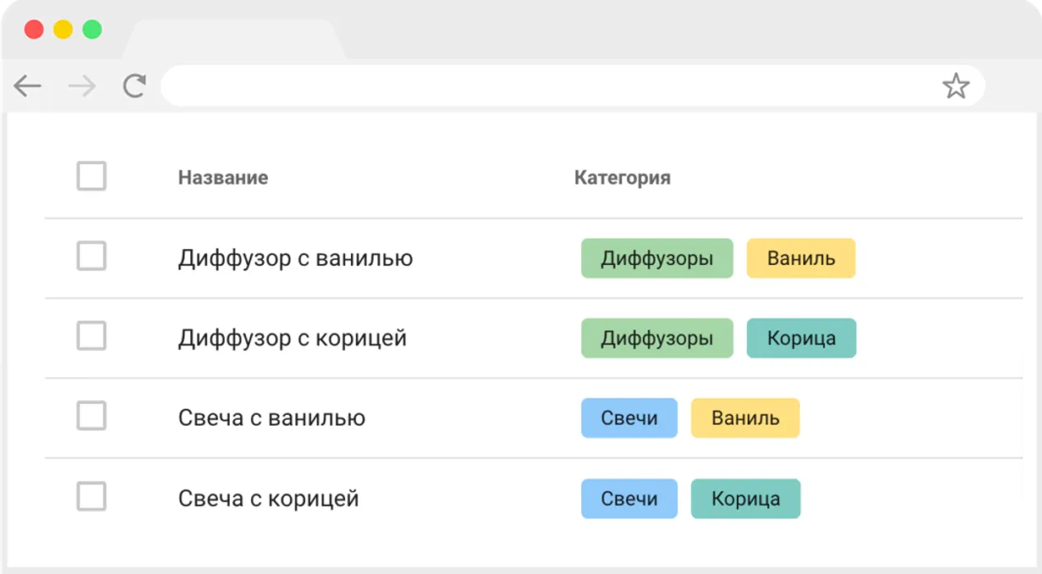The height and width of the screenshot is (574, 1042).
Task: Click the browser forward arrow
Action: coord(82,86)
